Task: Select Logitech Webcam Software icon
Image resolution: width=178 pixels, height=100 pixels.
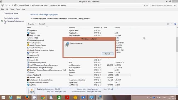Action: [28, 82]
